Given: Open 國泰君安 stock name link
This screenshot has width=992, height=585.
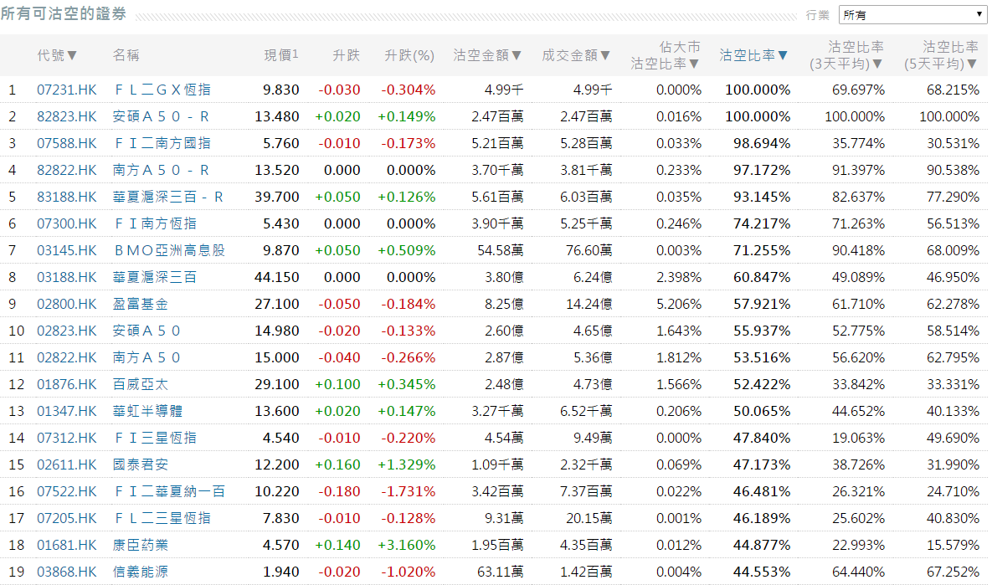Looking at the screenshot, I should pyautogui.click(x=140, y=464).
